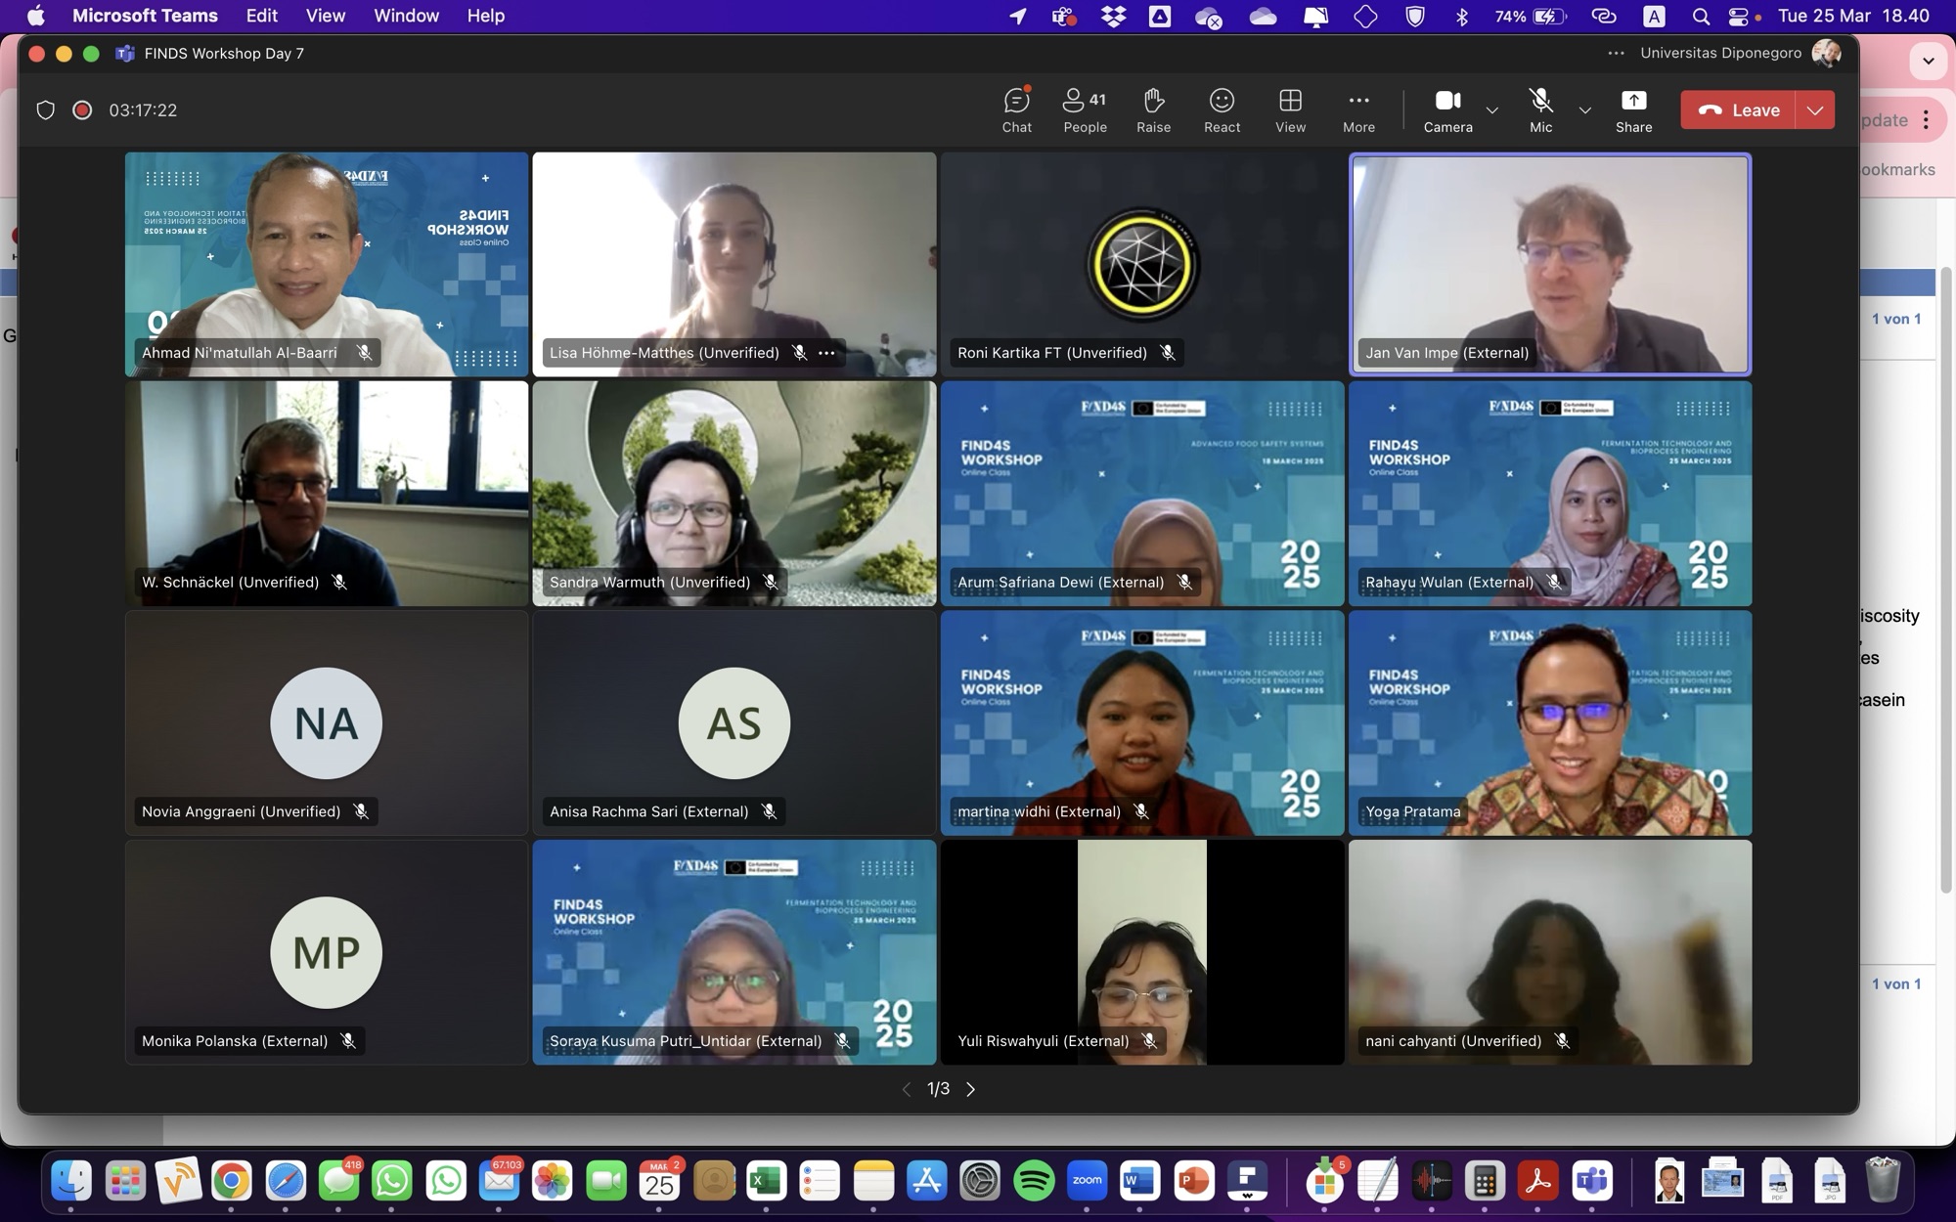Select Jan Van Impe video tile
Image resolution: width=1956 pixels, height=1222 pixels.
click(x=1549, y=264)
